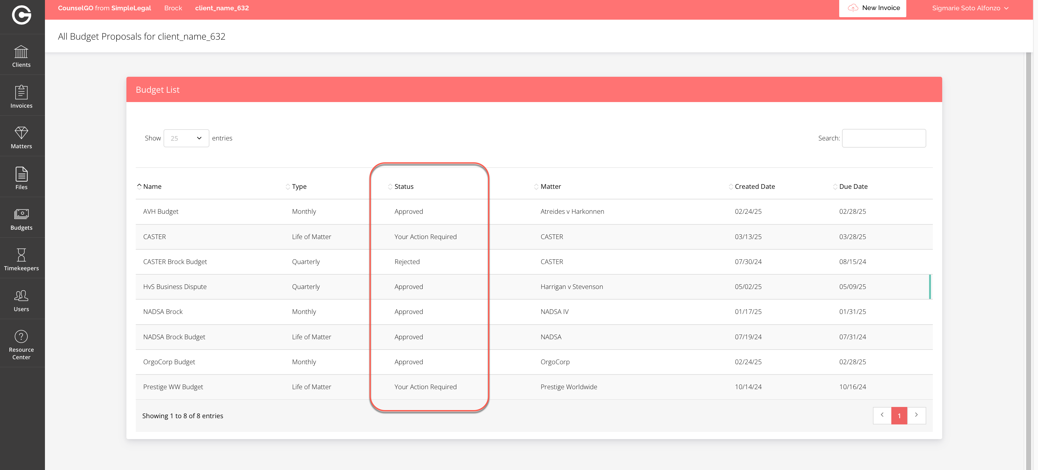This screenshot has width=1038, height=470.
Task: Sort table by Due Date column
Action: [853, 187]
